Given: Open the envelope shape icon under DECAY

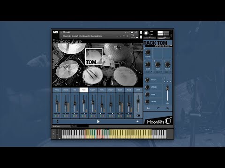Looking at the screenshot, I should click(x=148, y=108).
